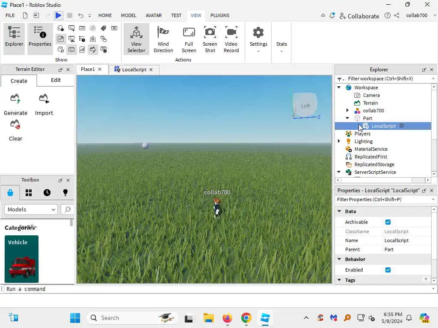Open the collab700 account dropdown

[420, 15]
